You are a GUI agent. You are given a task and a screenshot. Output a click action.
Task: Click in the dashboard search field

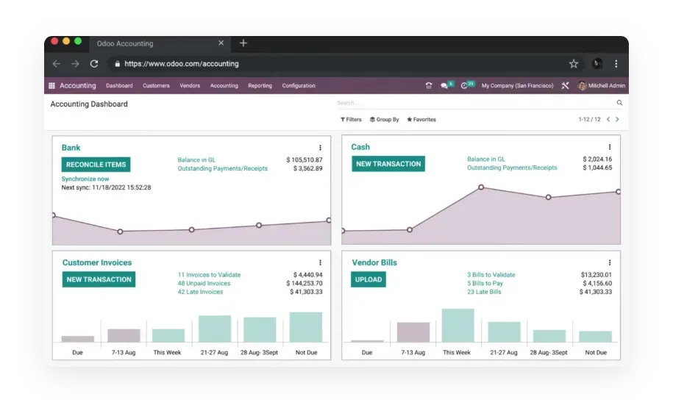471,103
